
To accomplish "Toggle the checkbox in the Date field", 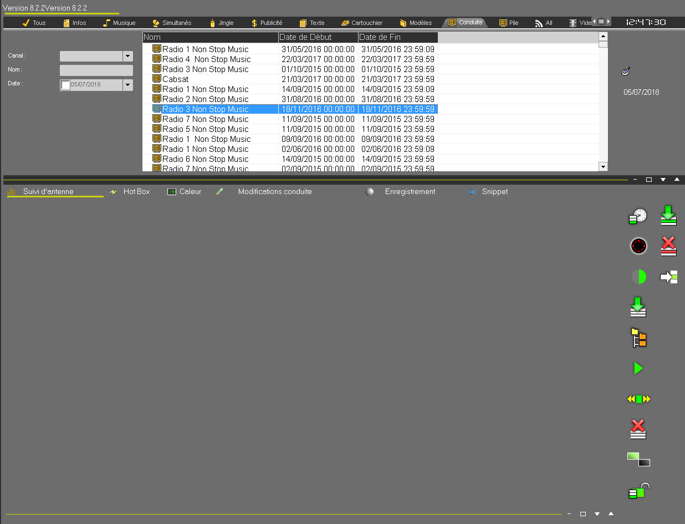I will pyautogui.click(x=65, y=85).
